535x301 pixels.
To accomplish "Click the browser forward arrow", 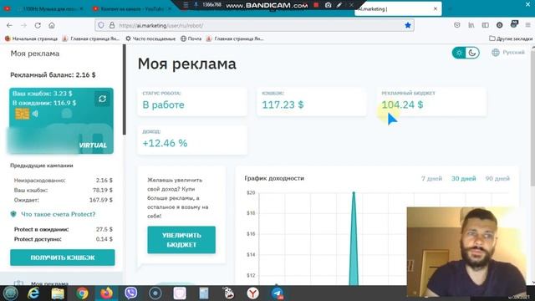I will click(x=23, y=26).
